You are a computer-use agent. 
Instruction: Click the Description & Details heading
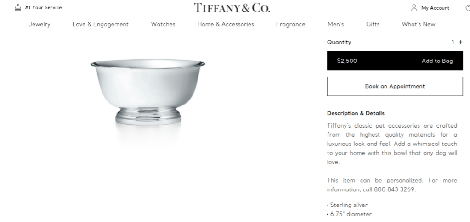point(356,113)
